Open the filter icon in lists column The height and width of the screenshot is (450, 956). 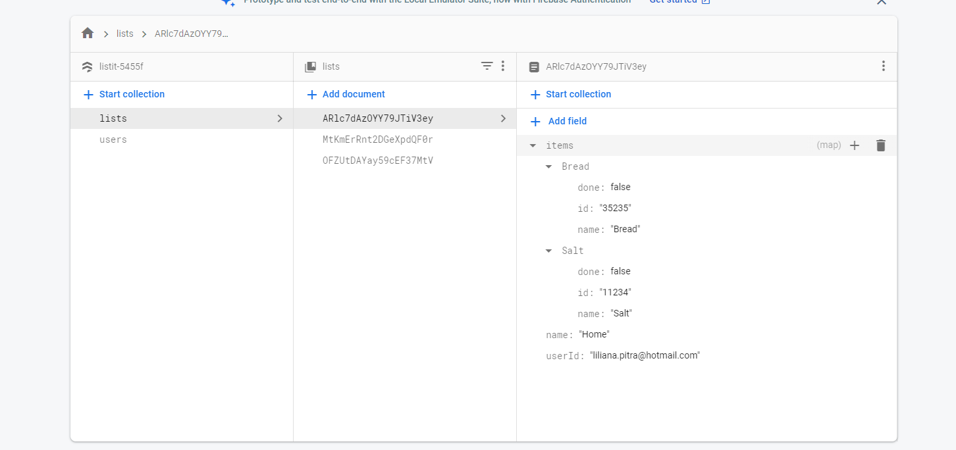[x=487, y=66]
